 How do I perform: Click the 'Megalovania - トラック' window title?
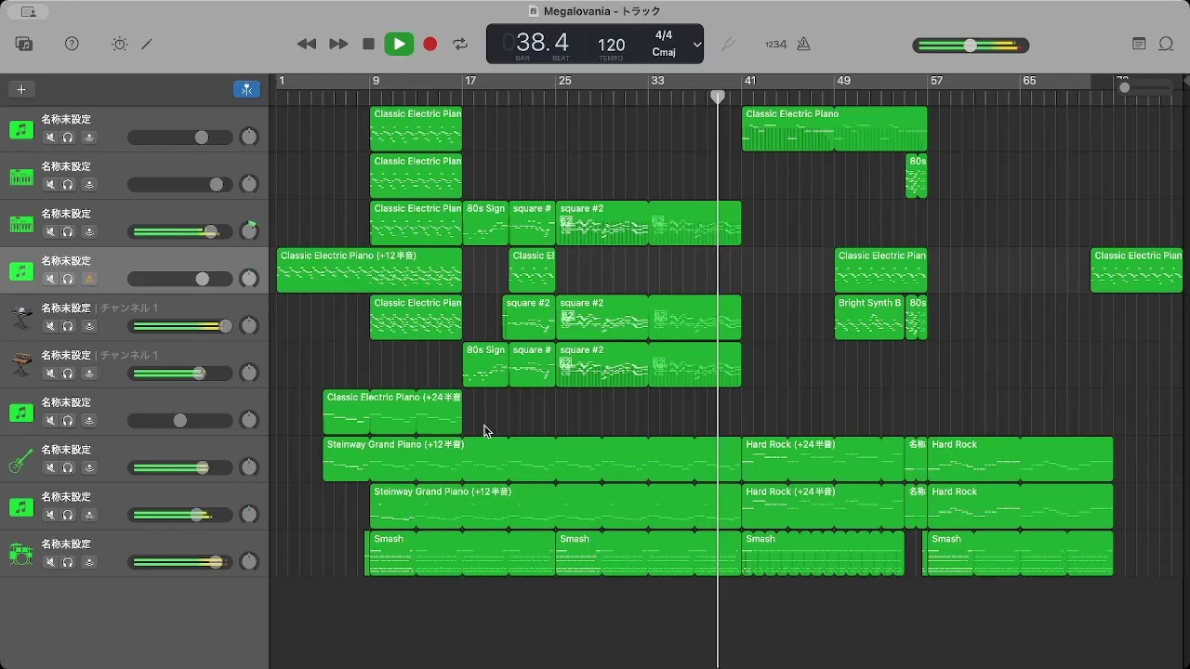tap(602, 11)
